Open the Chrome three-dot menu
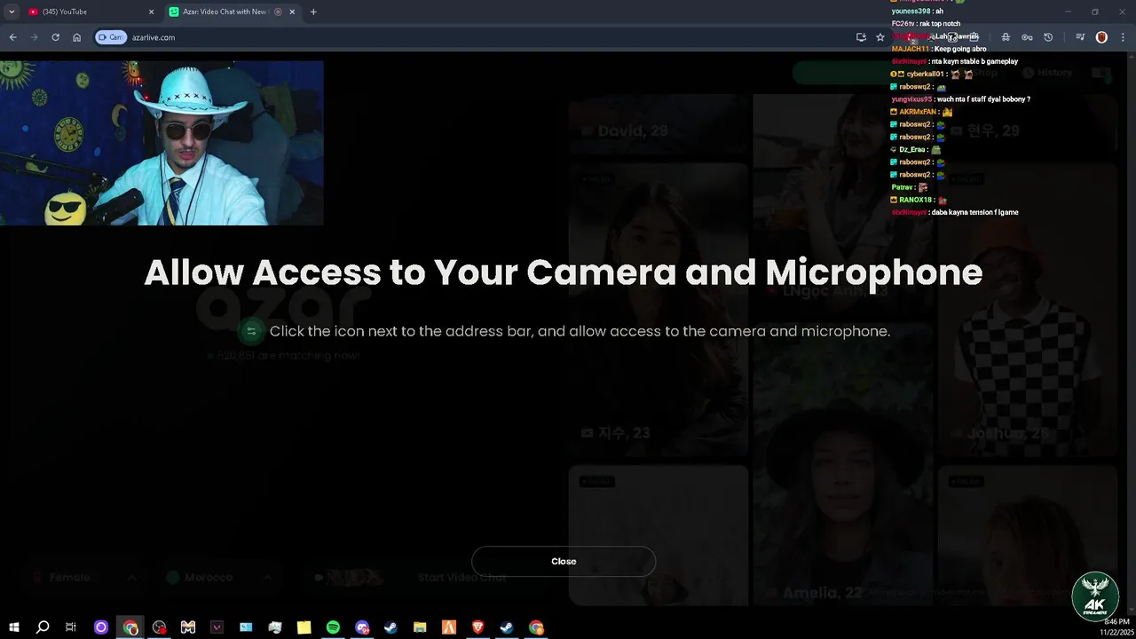Viewport: 1136px width, 639px height. (x=1123, y=37)
